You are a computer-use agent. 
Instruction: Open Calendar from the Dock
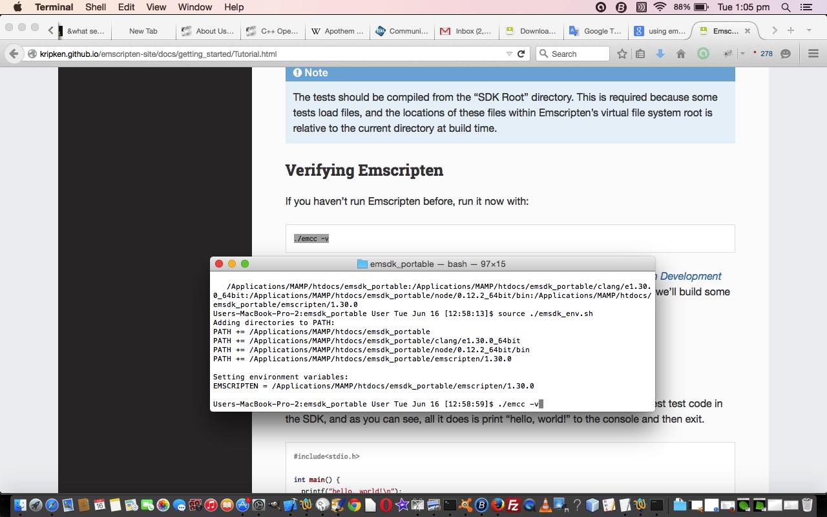[x=99, y=505]
